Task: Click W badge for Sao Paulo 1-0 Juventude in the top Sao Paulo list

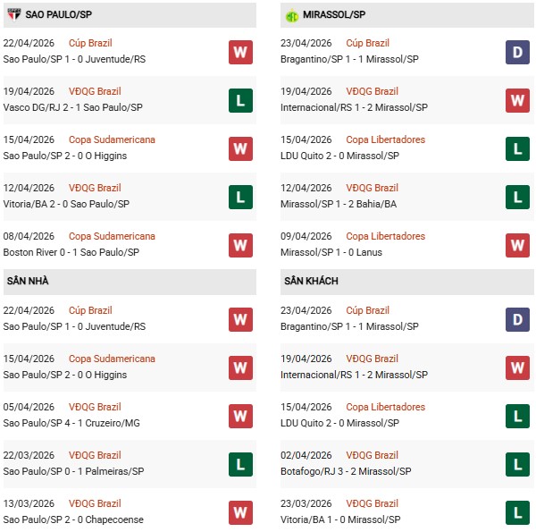Action: click(x=240, y=52)
